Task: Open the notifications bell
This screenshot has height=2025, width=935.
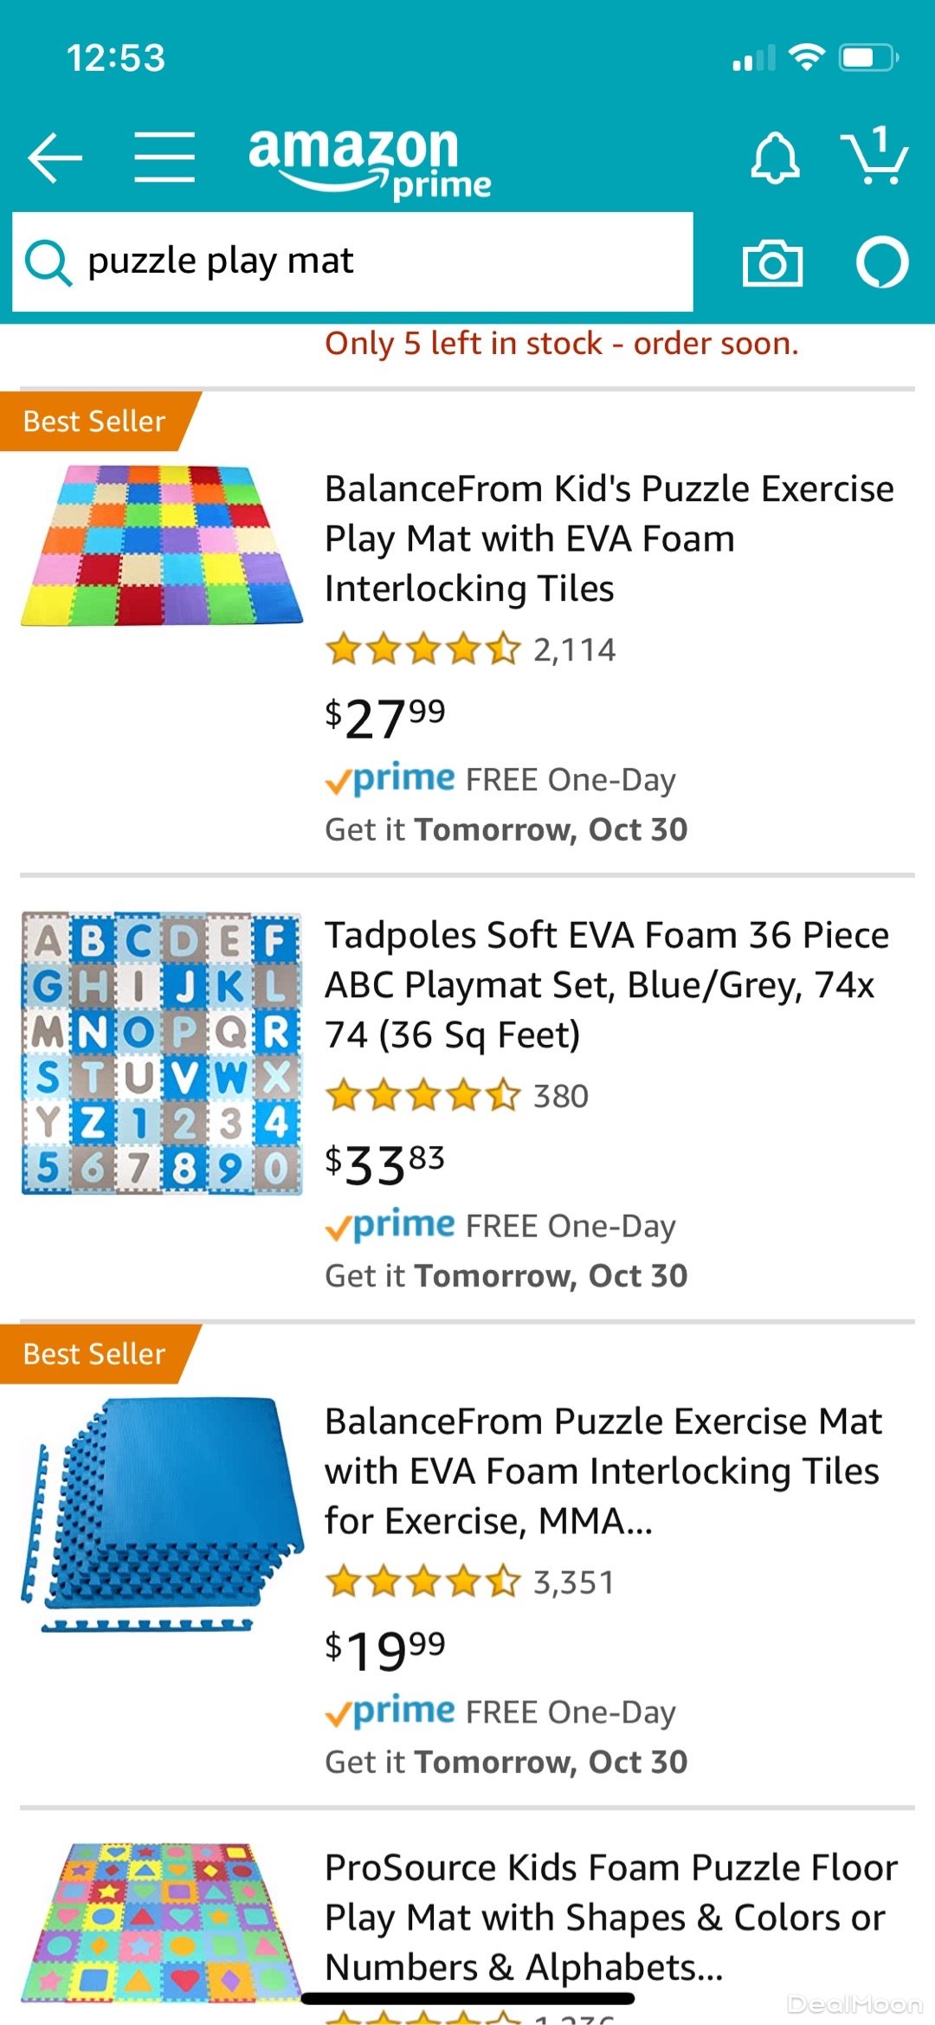Action: pyautogui.click(x=775, y=158)
